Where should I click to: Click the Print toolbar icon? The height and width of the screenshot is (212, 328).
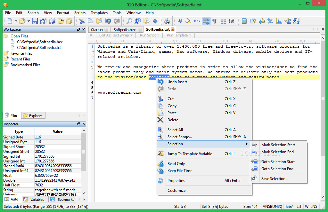(167, 21)
